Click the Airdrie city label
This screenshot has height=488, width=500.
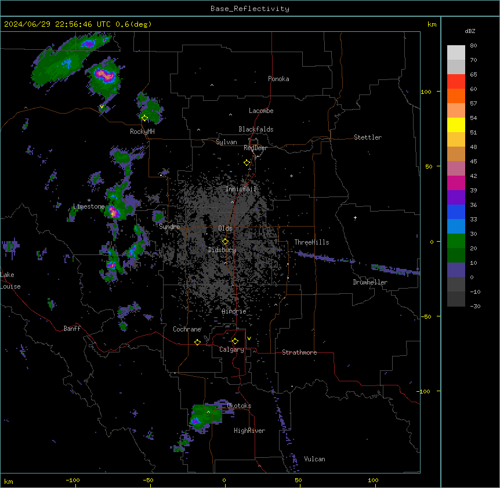point(234,312)
